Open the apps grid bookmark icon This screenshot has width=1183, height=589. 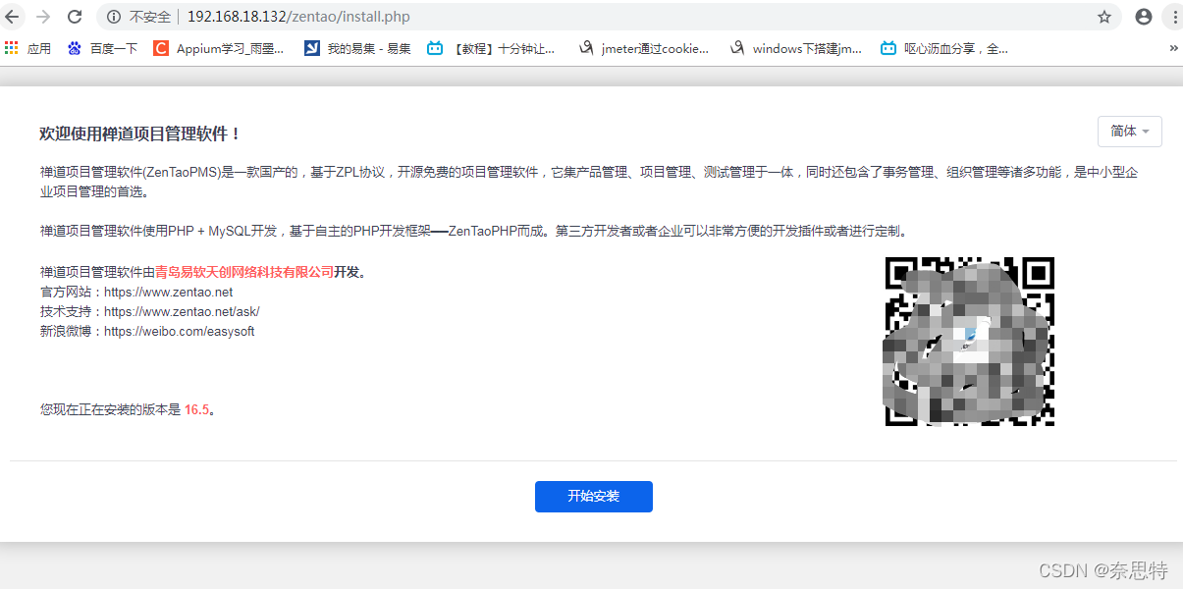[12, 47]
